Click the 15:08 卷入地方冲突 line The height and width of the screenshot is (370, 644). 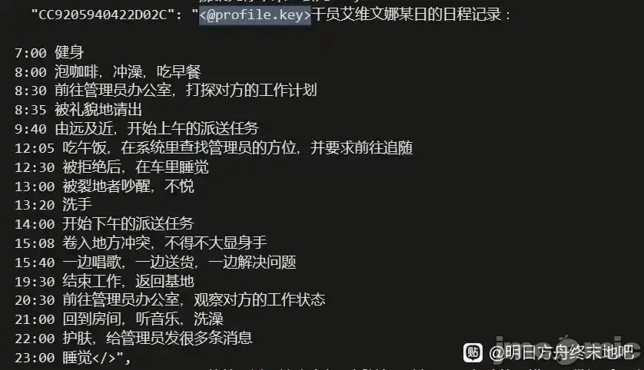point(141,243)
